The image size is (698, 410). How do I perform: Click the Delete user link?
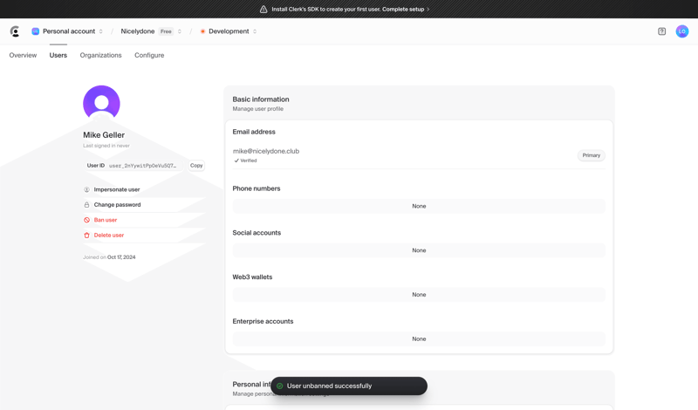pyautogui.click(x=109, y=235)
